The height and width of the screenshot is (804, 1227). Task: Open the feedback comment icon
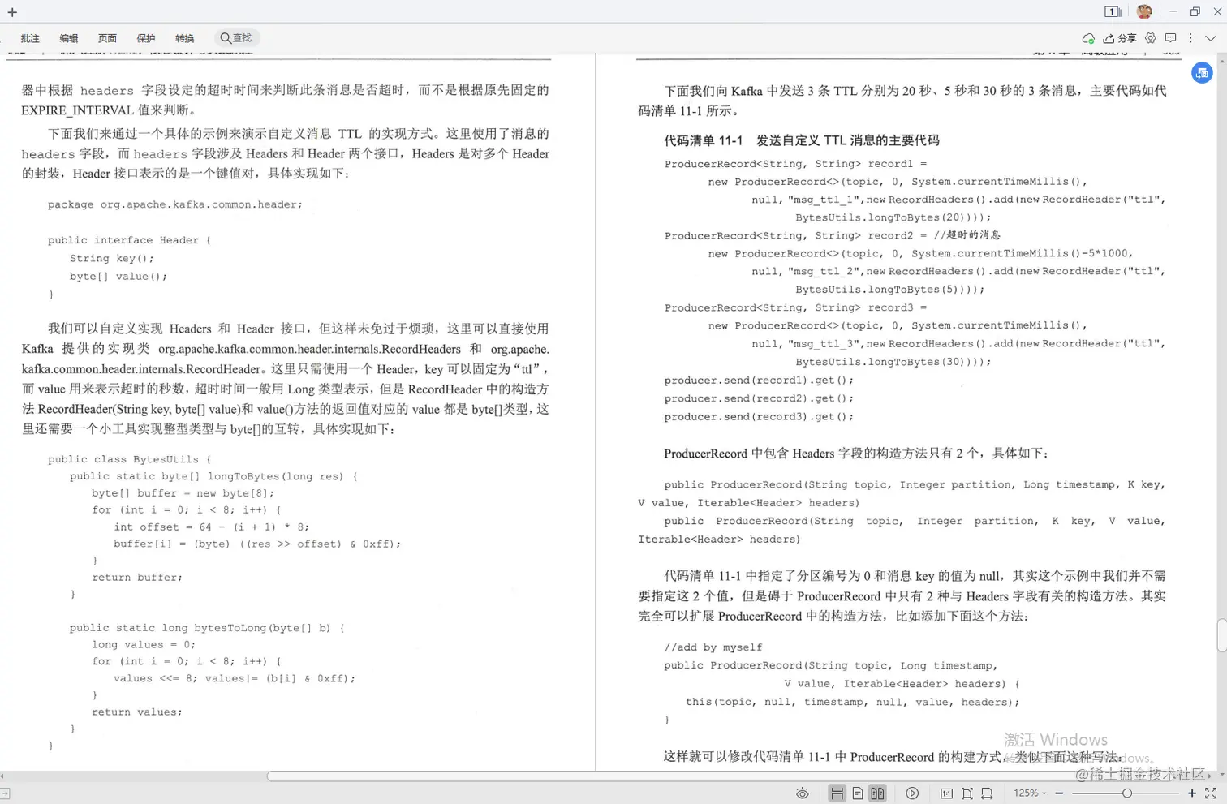(1171, 37)
